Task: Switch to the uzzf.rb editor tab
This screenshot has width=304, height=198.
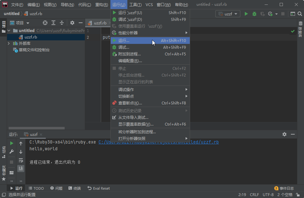Action: point(98,23)
